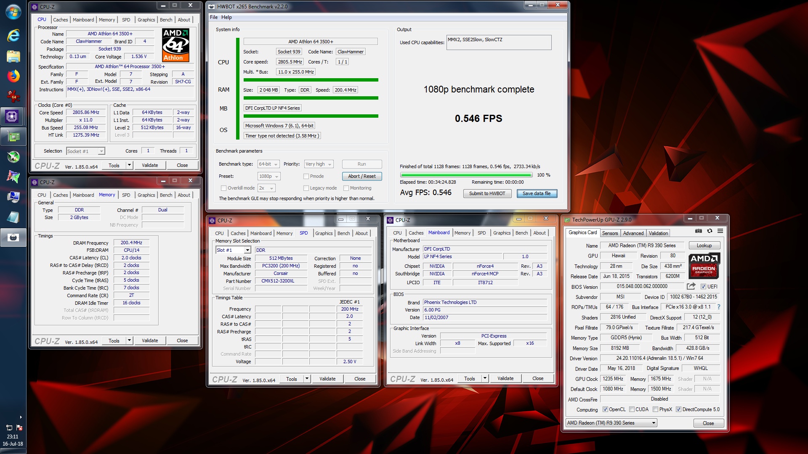Take GPU-Z screenshot with camera icon
Viewport: 808px width, 454px height.
699,231
